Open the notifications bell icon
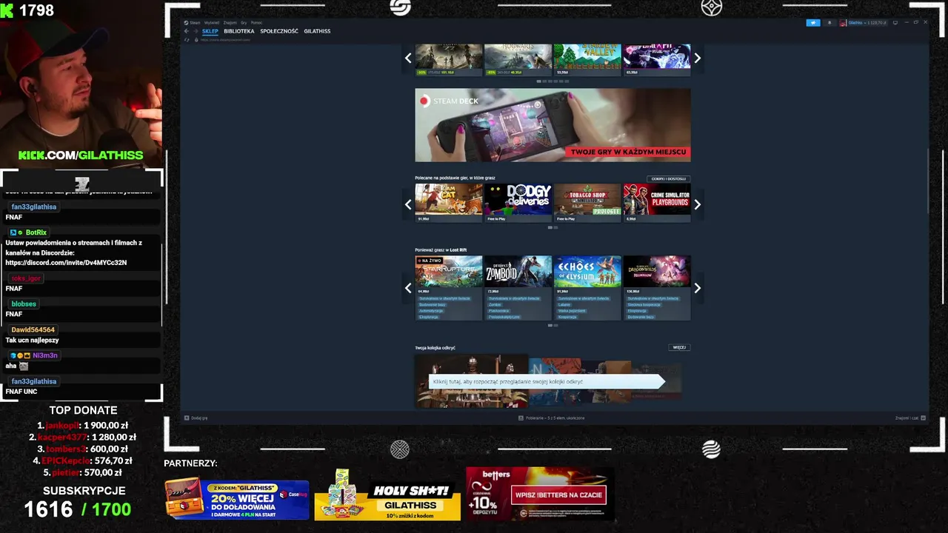The width and height of the screenshot is (948, 533). pyautogui.click(x=829, y=23)
